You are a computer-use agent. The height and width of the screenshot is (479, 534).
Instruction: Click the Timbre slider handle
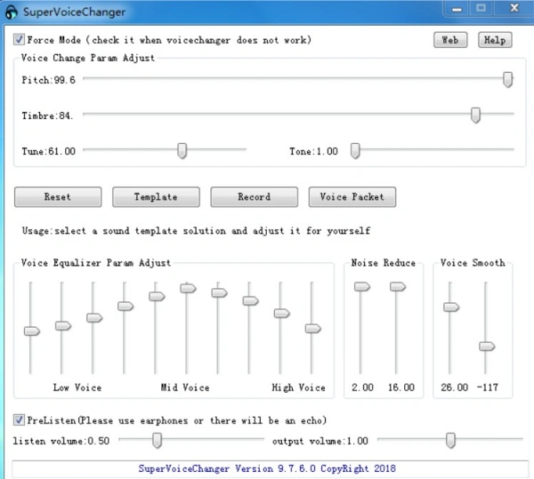475,116
